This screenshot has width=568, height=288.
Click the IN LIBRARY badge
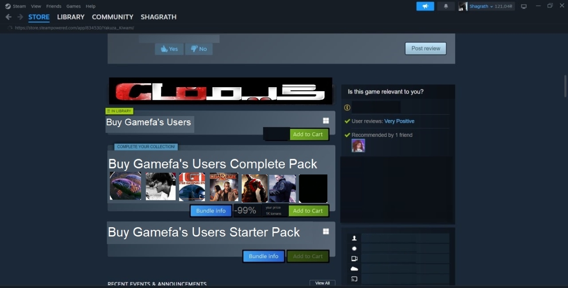[119, 111]
